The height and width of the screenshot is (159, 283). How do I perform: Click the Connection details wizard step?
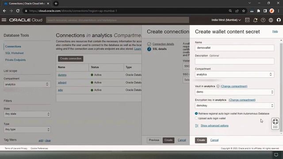163,44
